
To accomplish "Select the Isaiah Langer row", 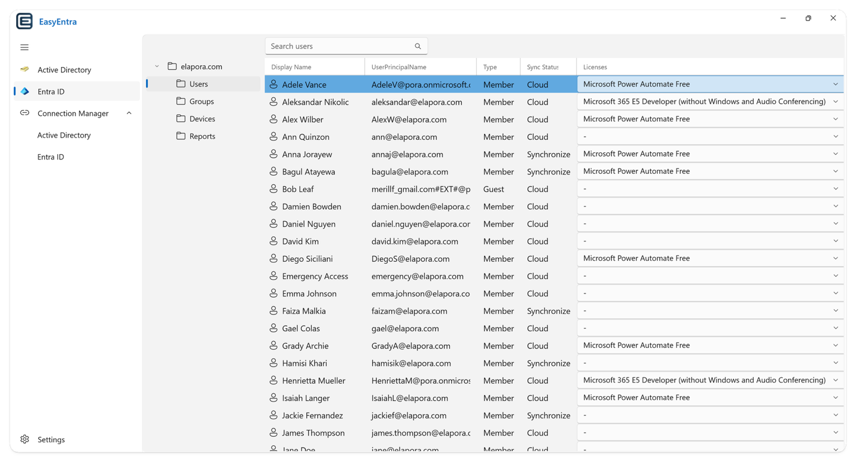I will [x=555, y=398].
